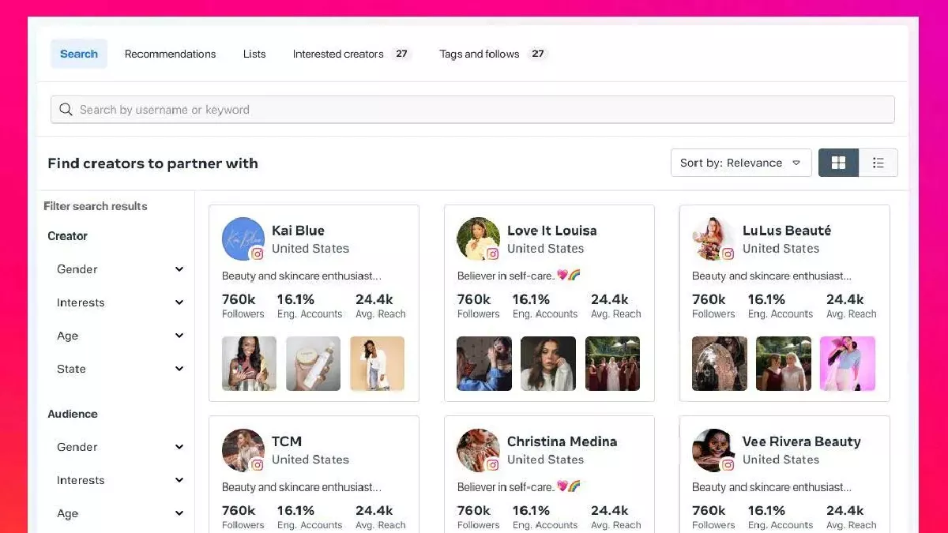948x533 pixels.
Task: Open the Love It Louisa creator name link
Action: pos(552,231)
